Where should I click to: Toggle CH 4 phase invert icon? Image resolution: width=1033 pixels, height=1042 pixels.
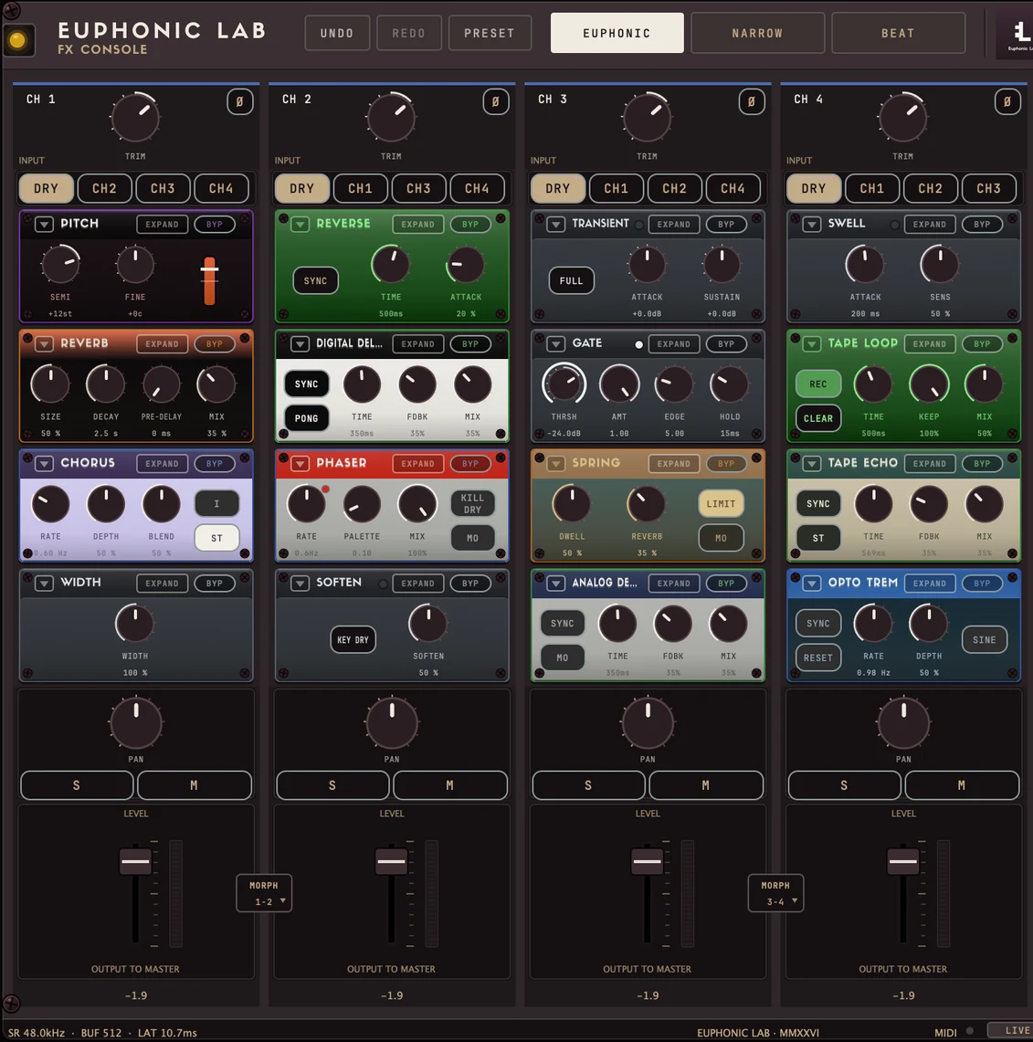coord(1007,101)
